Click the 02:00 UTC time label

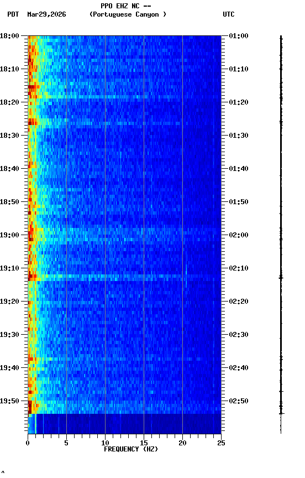click(x=239, y=235)
